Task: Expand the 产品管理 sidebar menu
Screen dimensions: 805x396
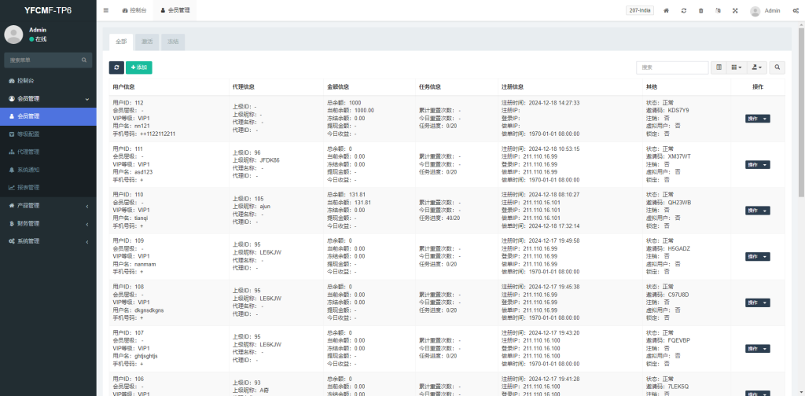Action: tap(48, 206)
